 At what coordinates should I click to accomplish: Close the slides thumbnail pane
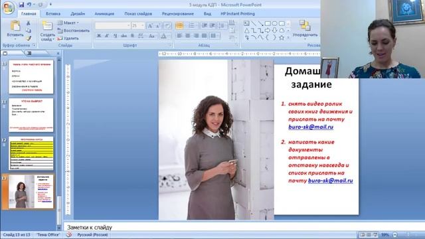coord(58,53)
